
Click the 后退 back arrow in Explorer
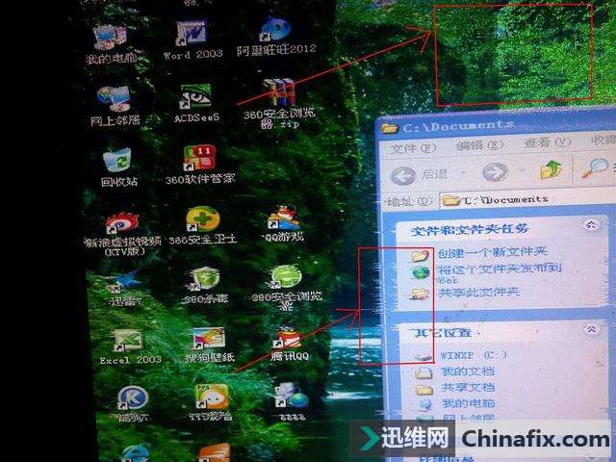click(x=403, y=175)
